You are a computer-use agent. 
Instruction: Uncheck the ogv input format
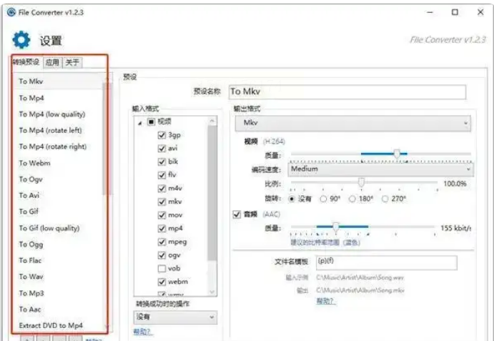point(162,255)
